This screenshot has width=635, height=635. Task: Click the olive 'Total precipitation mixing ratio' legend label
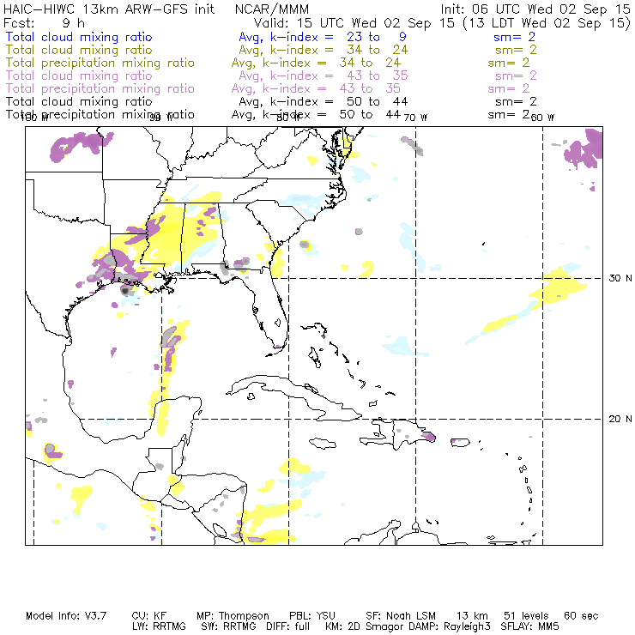[100, 63]
